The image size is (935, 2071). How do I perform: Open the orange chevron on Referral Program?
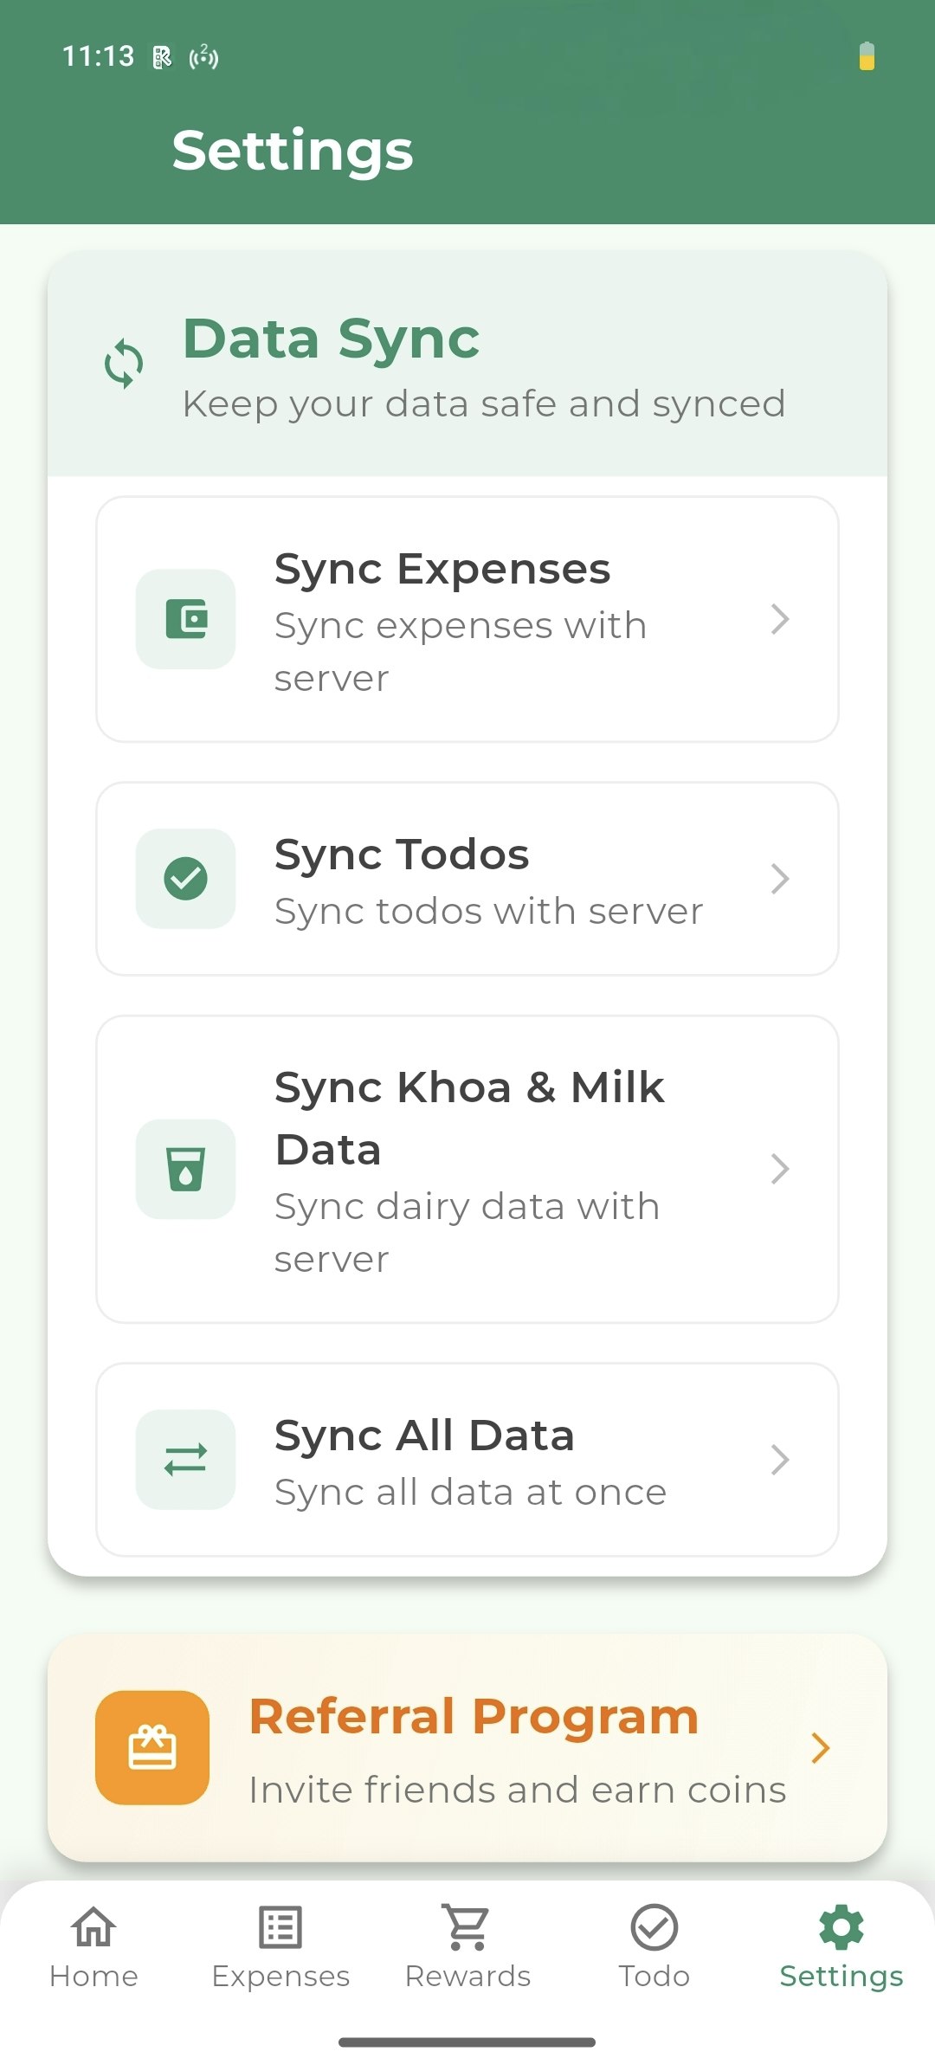[x=821, y=1748]
